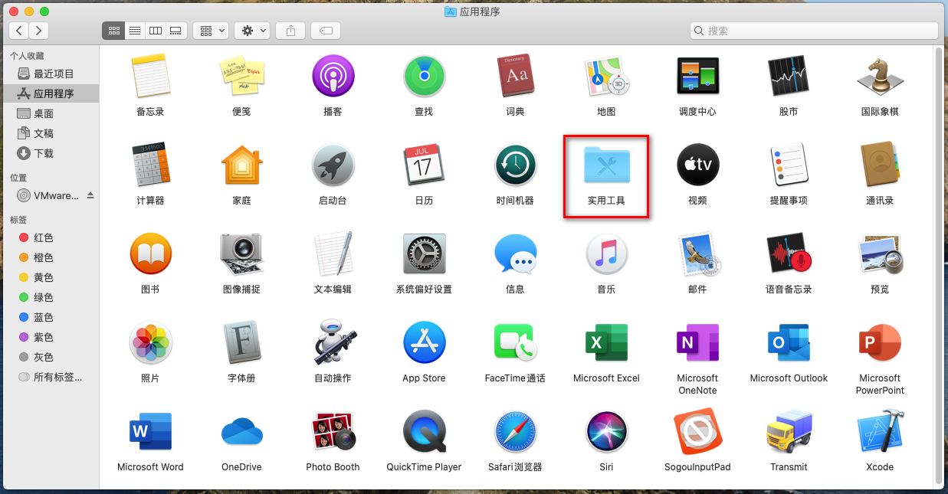Open the 计算器 Calculator app
Screen dimensions: 948x494
tap(150, 165)
